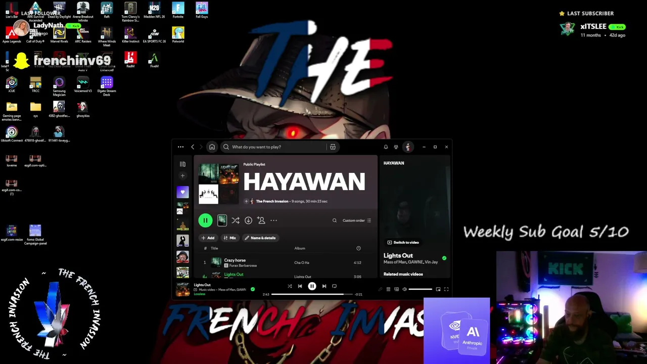Toggle shuffle in the bottom player controls

[x=290, y=286]
